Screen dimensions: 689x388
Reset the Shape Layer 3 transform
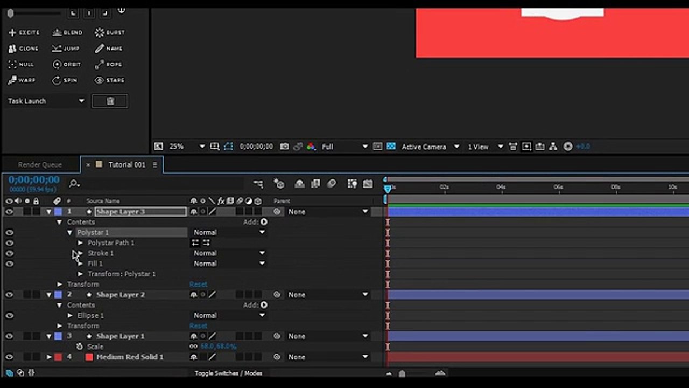pyautogui.click(x=198, y=285)
